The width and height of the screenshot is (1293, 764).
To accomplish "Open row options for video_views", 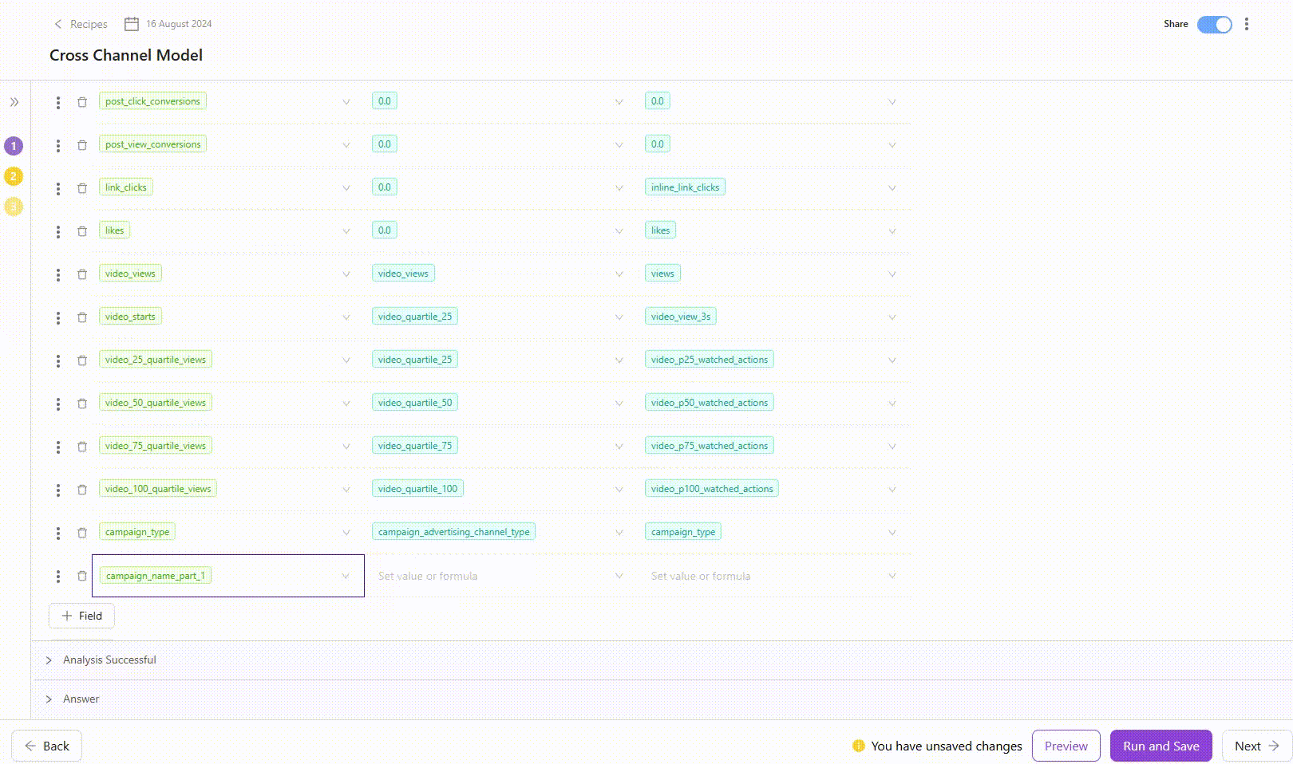I will pyautogui.click(x=58, y=274).
